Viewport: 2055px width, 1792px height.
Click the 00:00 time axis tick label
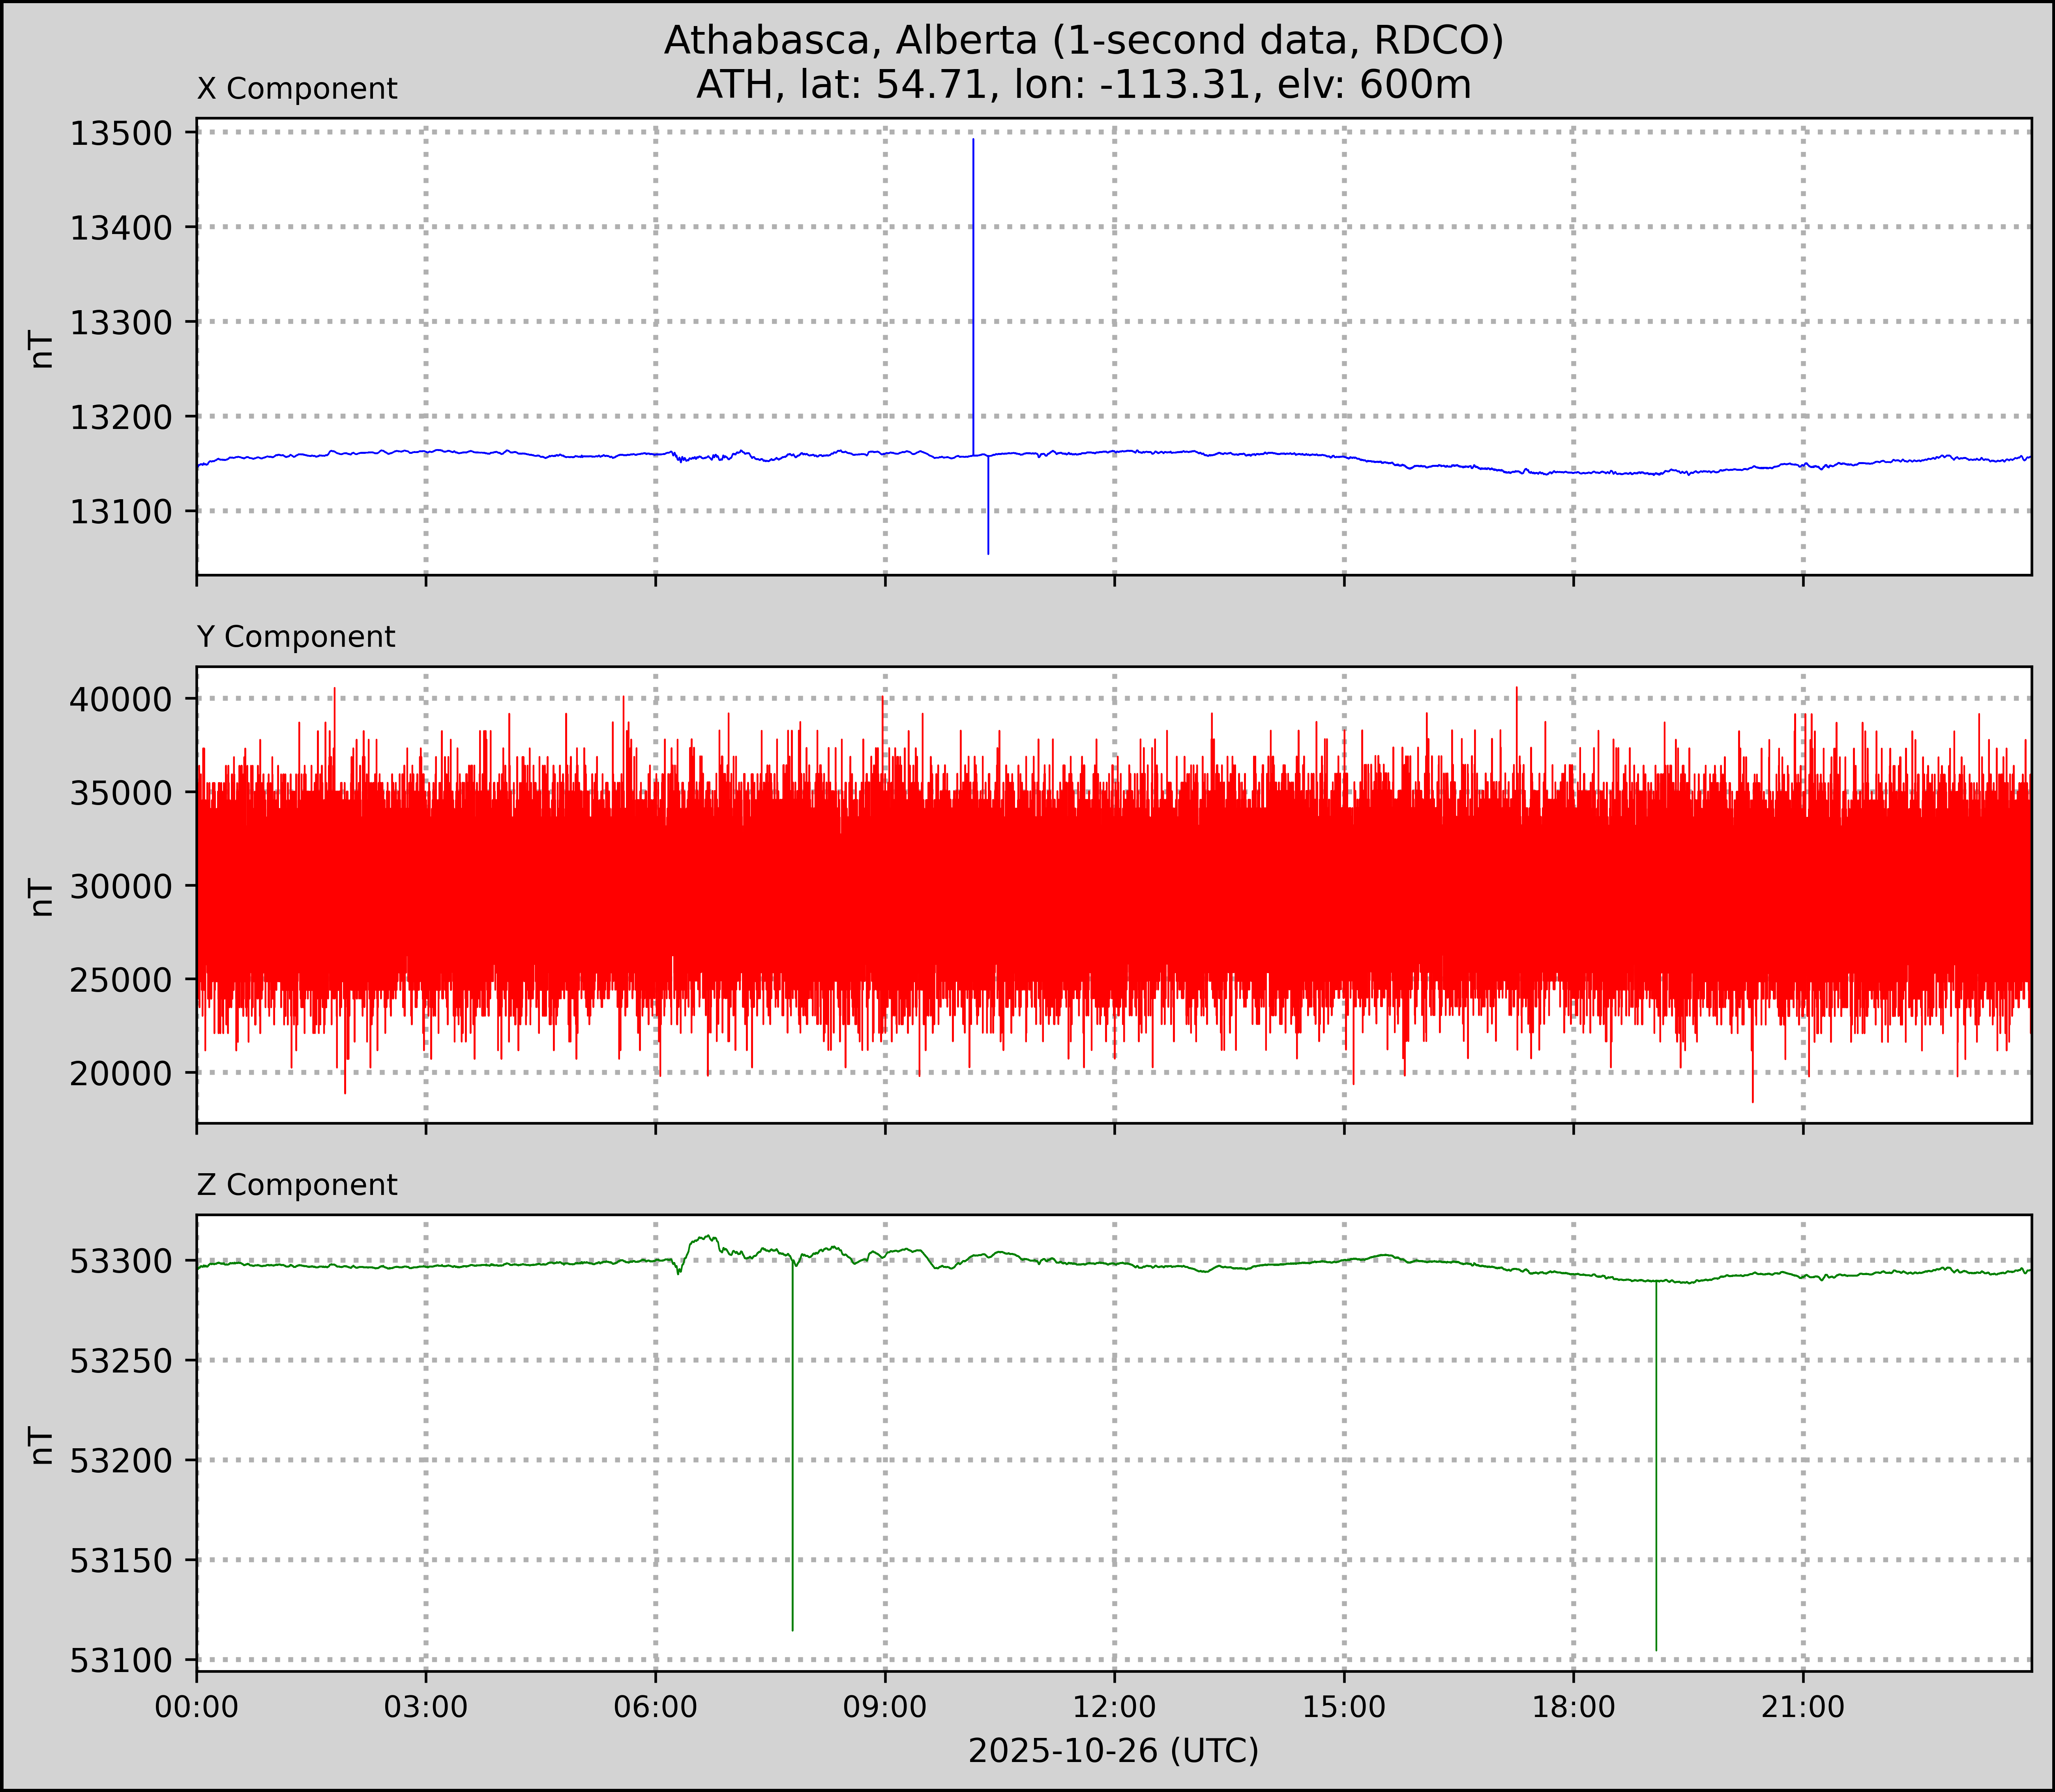point(197,1707)
